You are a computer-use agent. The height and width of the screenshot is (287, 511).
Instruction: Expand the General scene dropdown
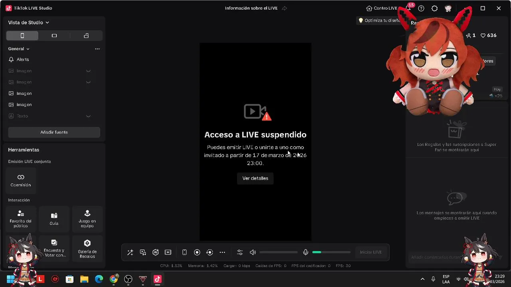coord(19,49)
